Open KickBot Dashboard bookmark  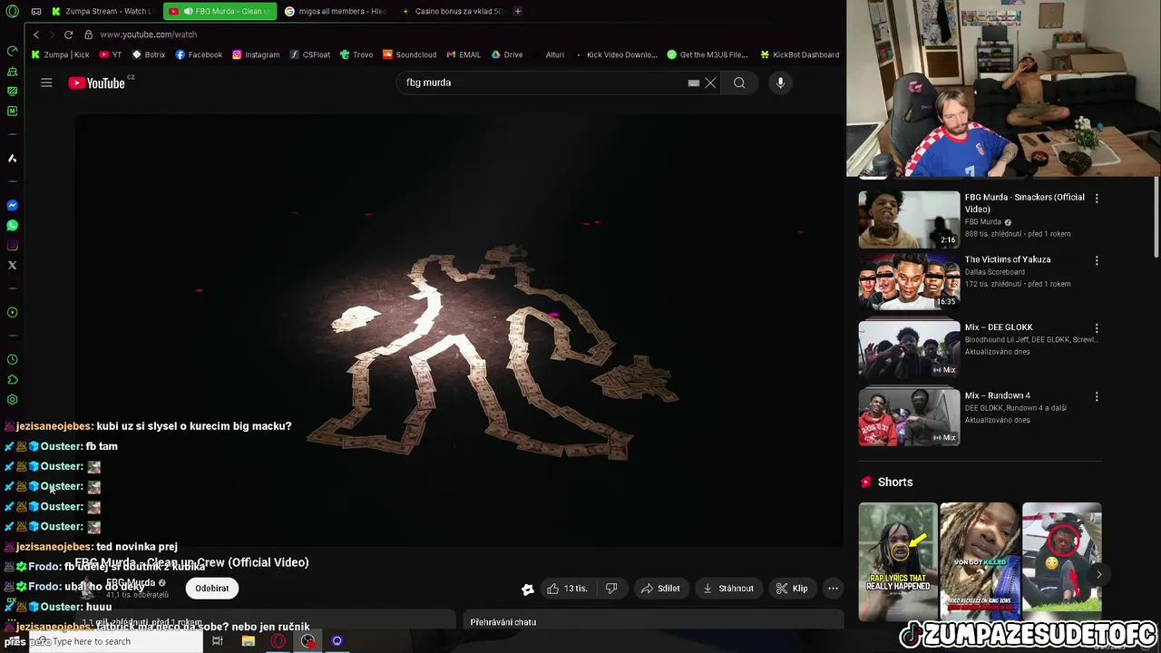pyautogui.click(x=799, y=54)
